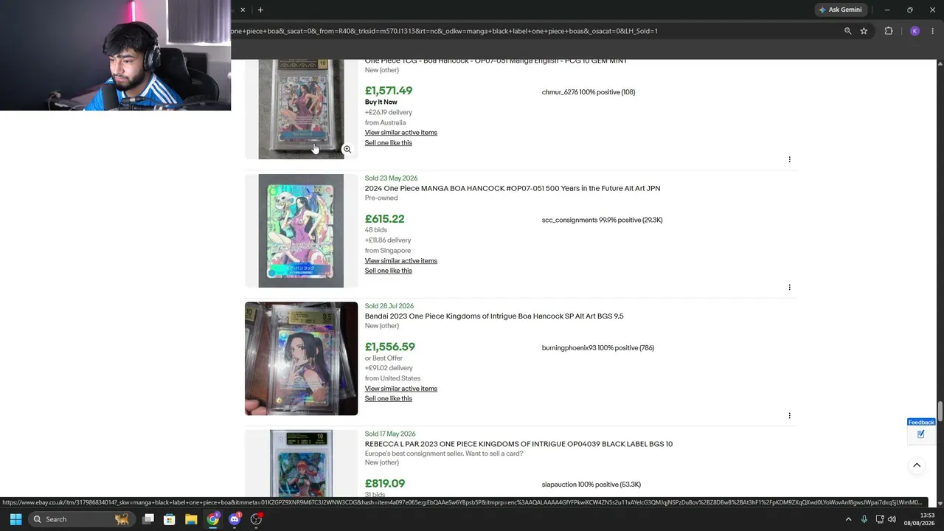944x531 pixels.
Task: Open the network tray icon
Action: pyautogui.click(x=879, y=519)
